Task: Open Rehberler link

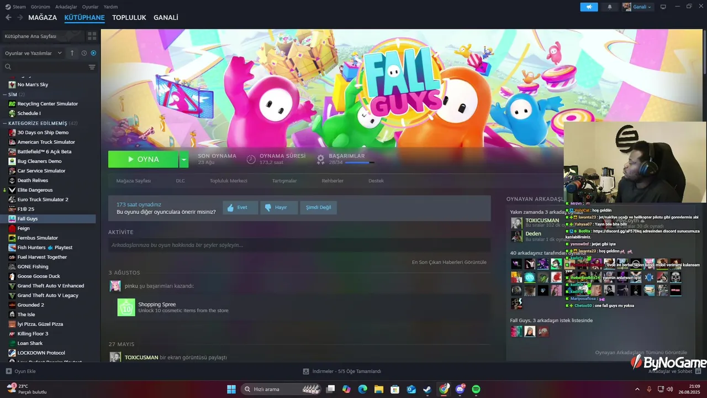Action: tap(333, 181)
